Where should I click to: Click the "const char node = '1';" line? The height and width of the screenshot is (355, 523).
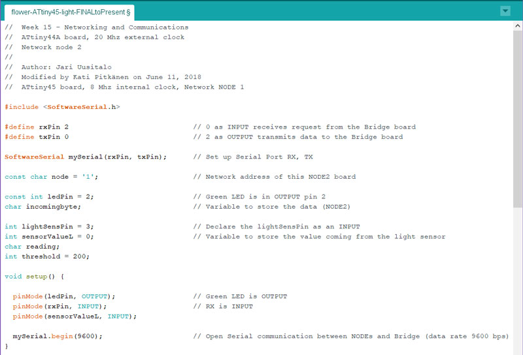[52, 177]
